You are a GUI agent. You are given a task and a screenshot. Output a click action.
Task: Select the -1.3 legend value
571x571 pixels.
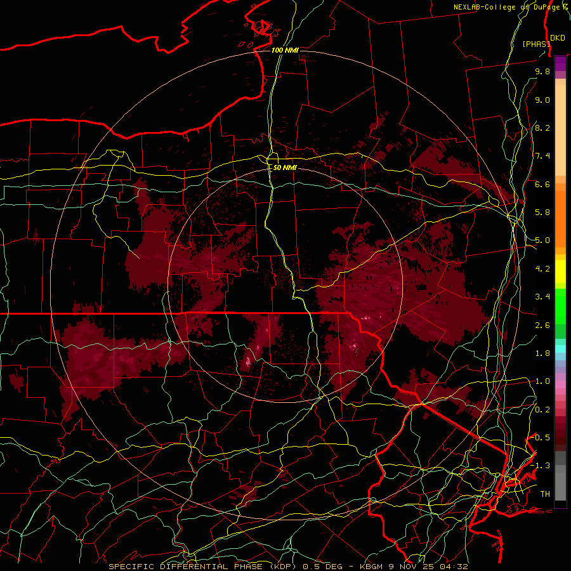click(x=540, y=466)
